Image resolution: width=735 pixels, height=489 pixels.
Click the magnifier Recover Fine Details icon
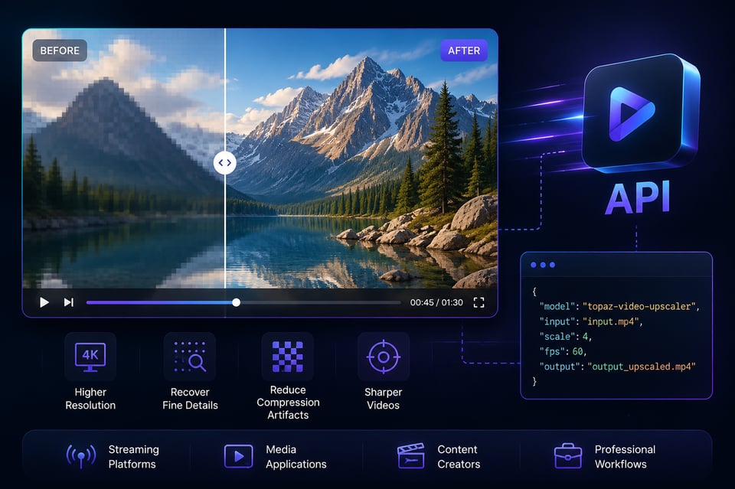click(190, 357)
